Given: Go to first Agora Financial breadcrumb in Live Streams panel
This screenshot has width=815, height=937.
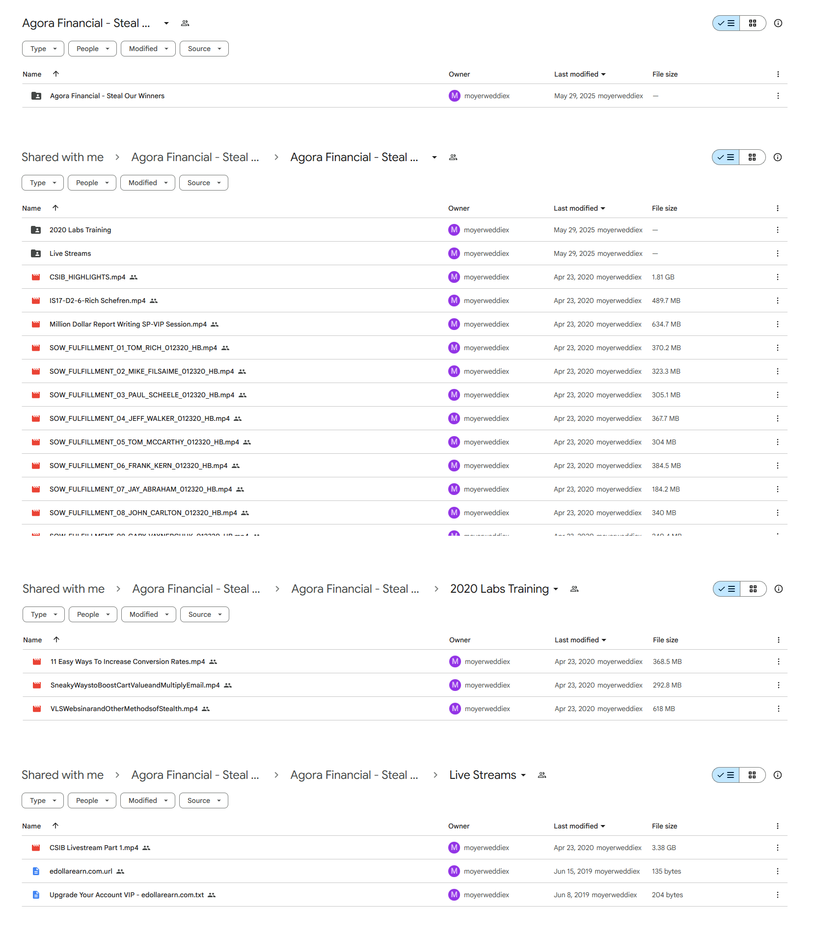Looking at the screenshot, I should tap(195, 775).
